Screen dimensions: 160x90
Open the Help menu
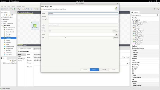click(23, 6)
